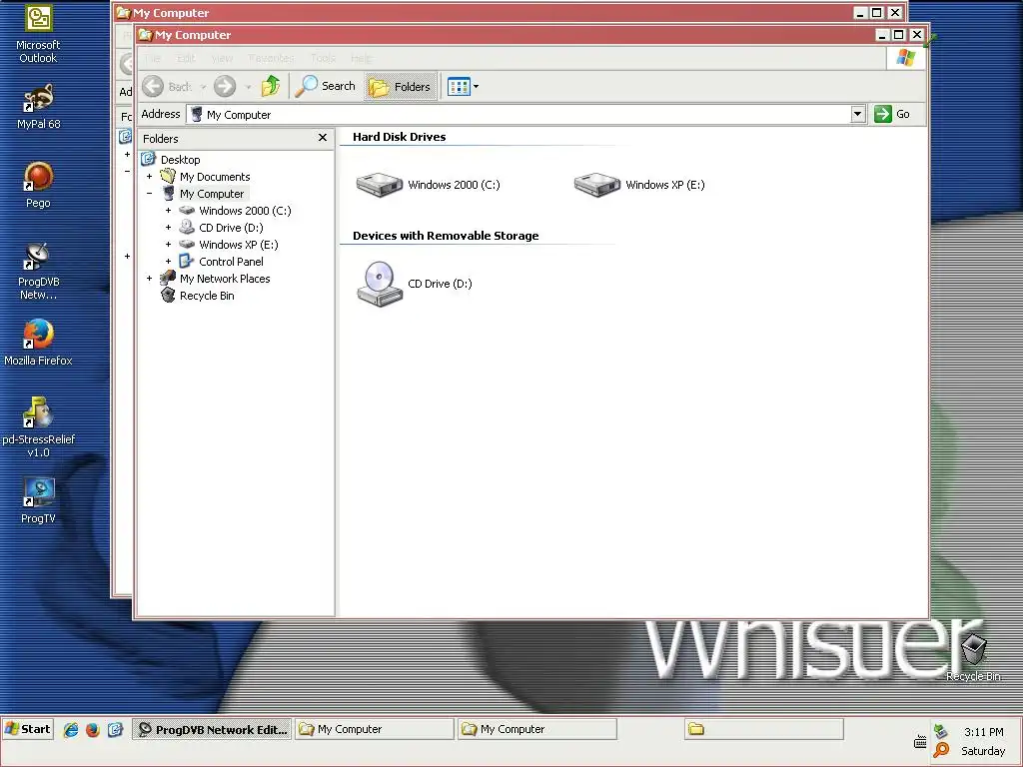
Task: Open the Forward history dropdown arrow
Action: [x=248, y=87]
